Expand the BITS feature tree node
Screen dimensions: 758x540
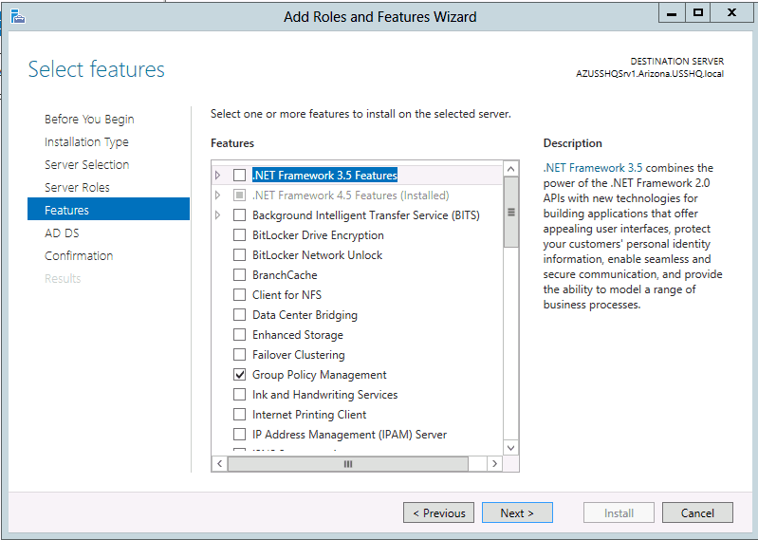(x=218, y=215)
